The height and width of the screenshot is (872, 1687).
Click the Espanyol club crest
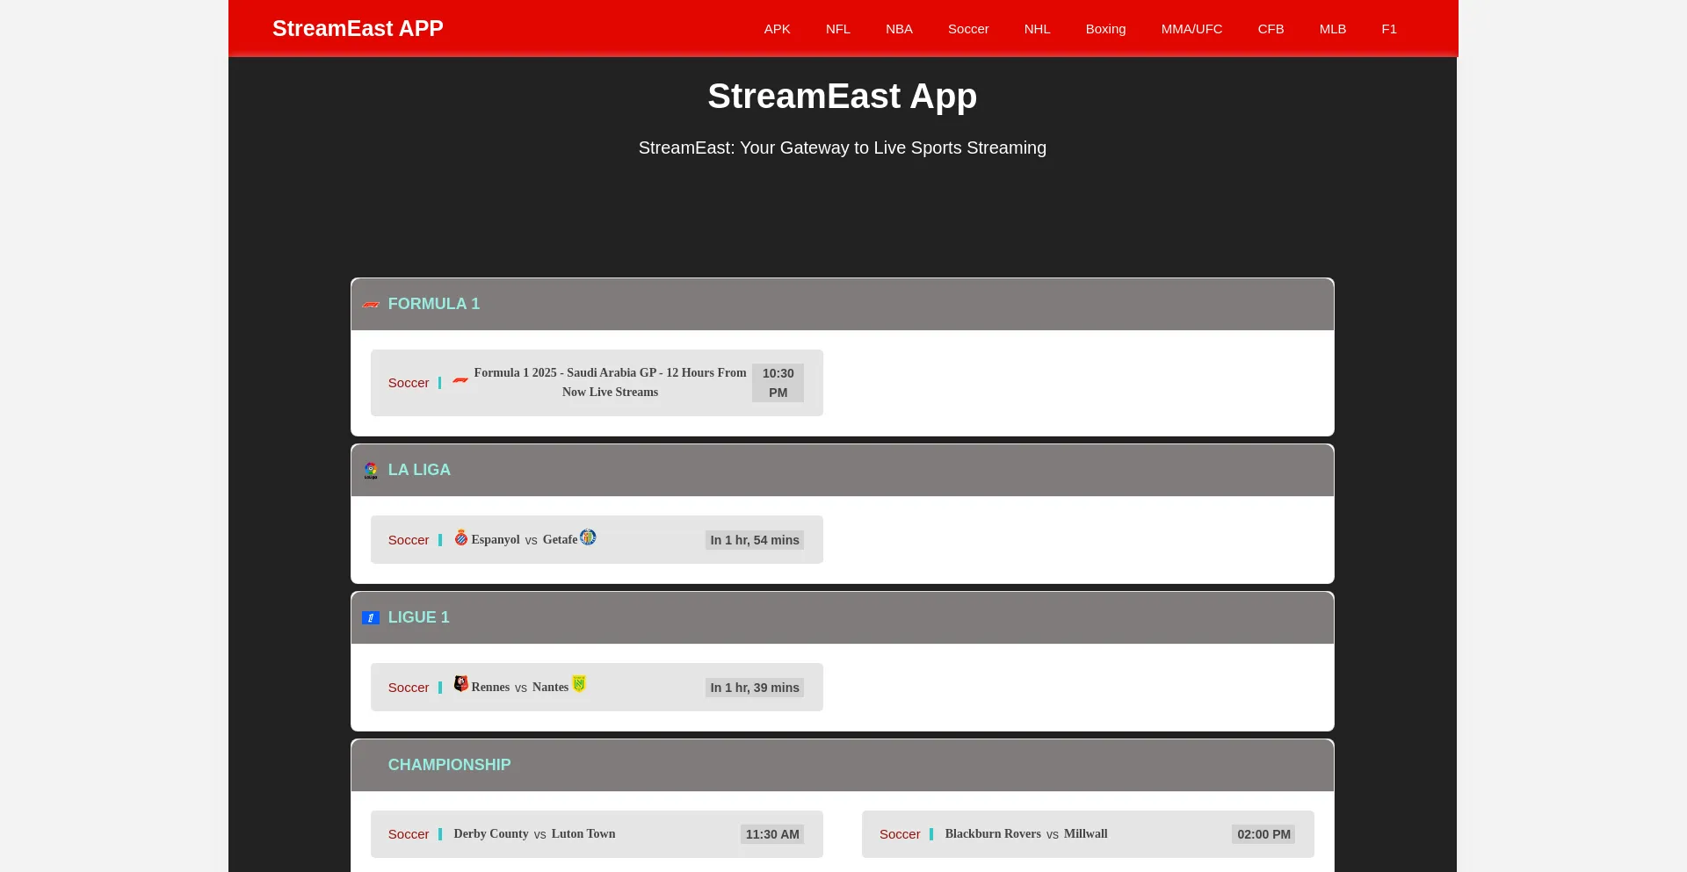(x=461, y=537)
